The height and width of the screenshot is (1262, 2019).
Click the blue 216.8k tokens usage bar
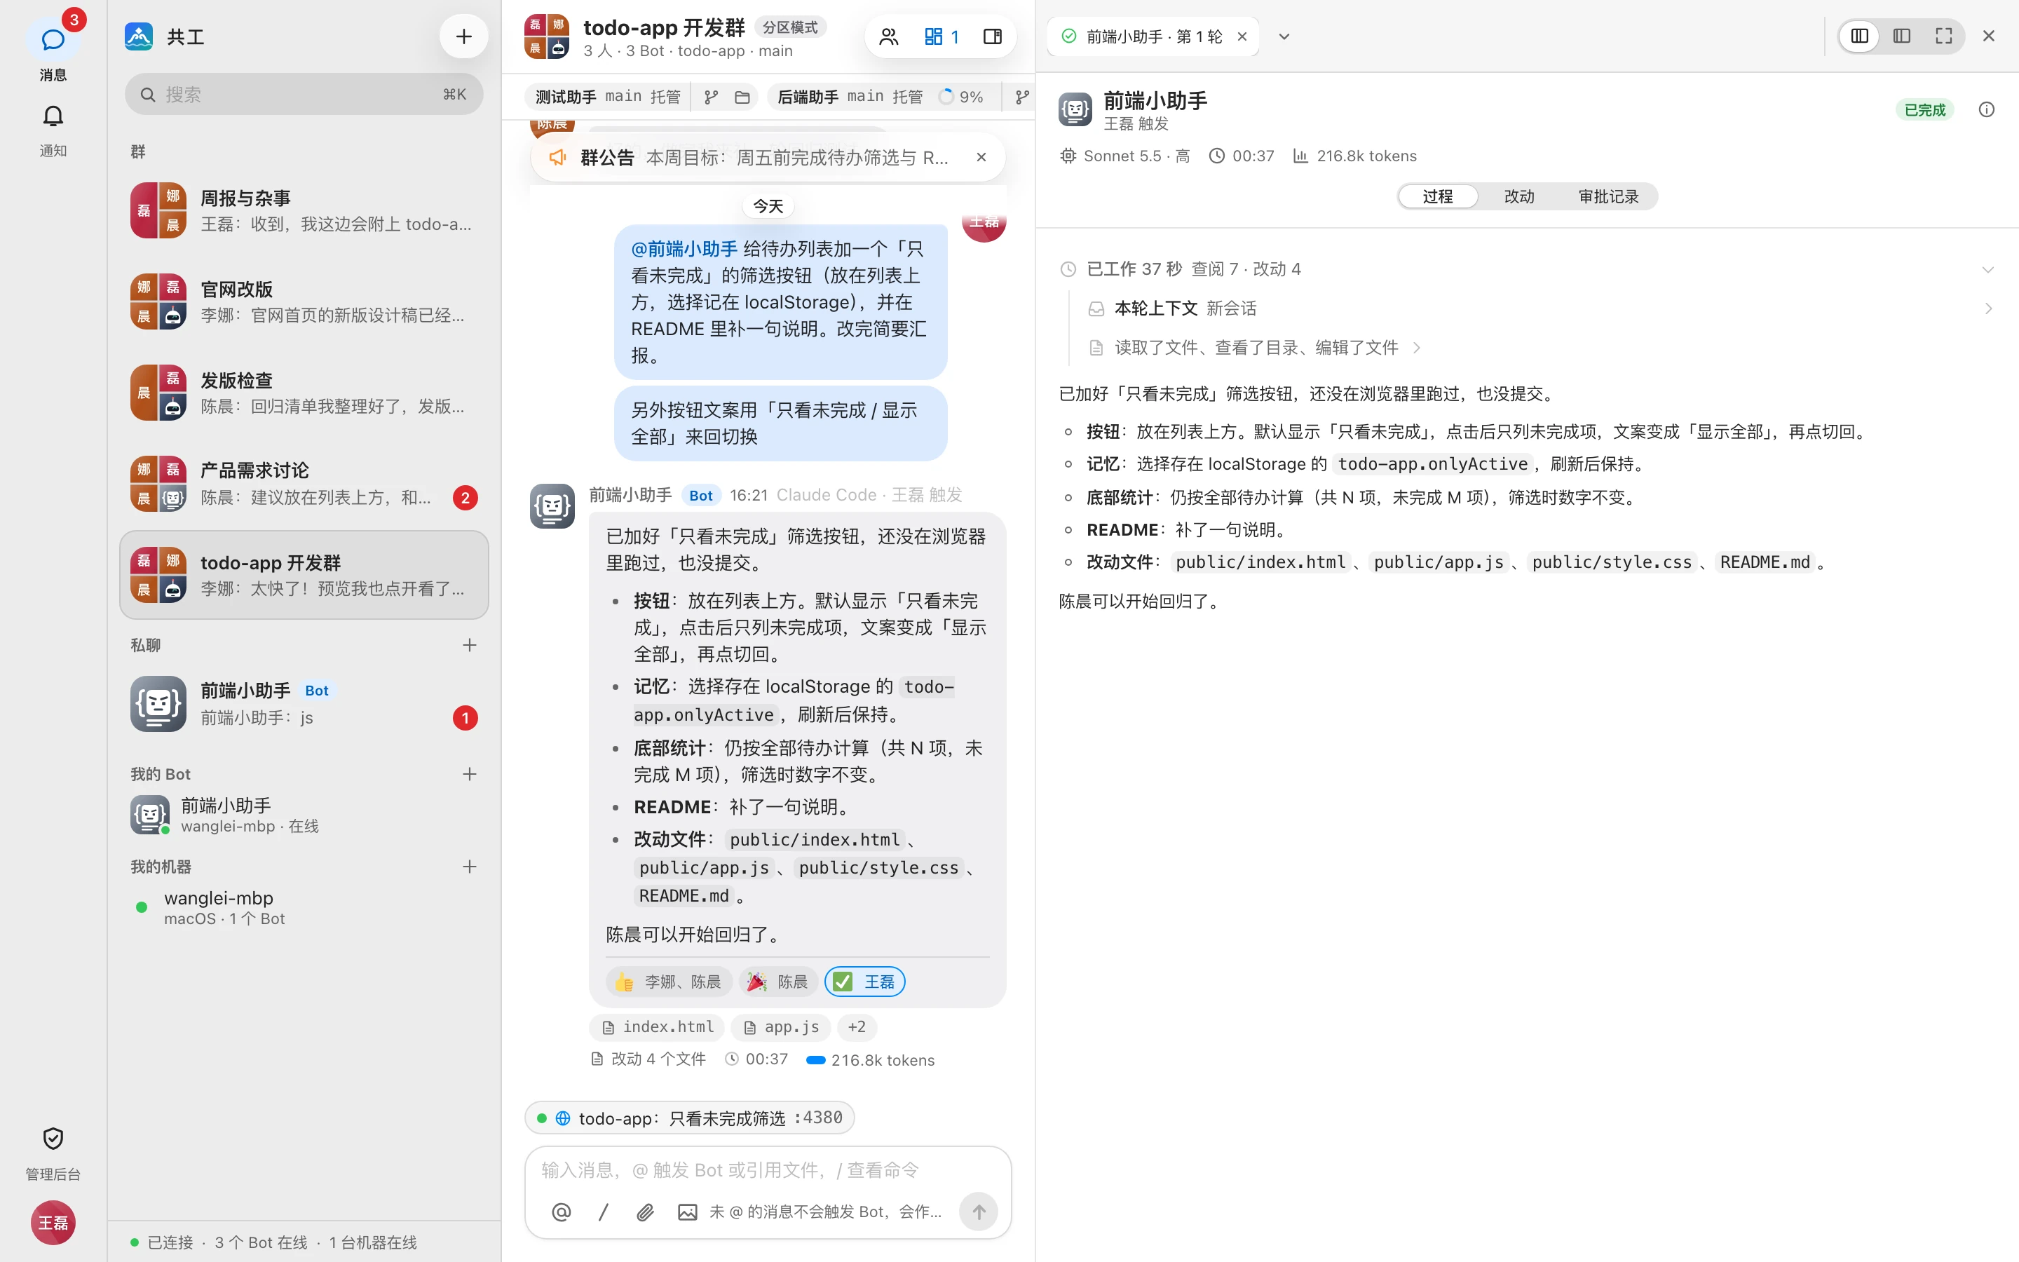816,1060
